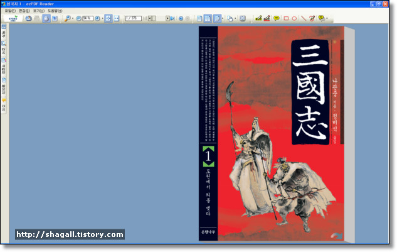The width and height of the screenshot is (397, 252).
Task: Open the 검색 search side tab
Action: pos(4,48)
